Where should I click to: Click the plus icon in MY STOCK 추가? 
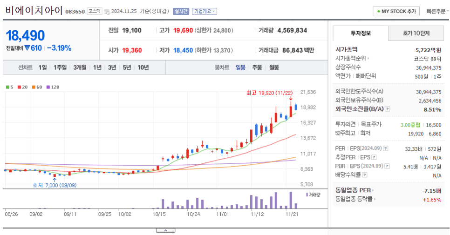(x=379, y=11)
